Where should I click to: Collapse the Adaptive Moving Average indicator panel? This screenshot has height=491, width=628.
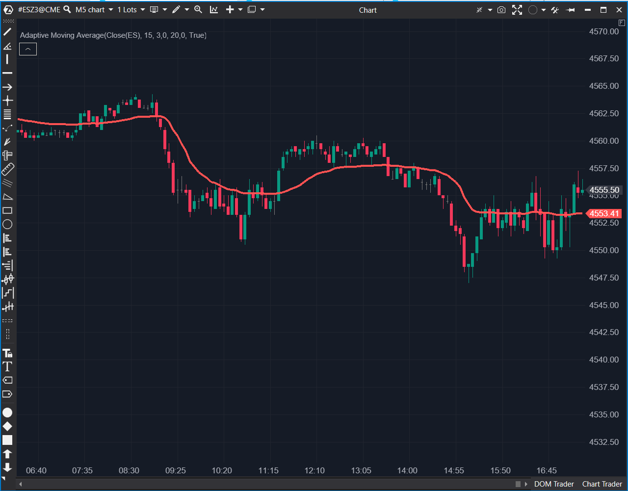28,49
